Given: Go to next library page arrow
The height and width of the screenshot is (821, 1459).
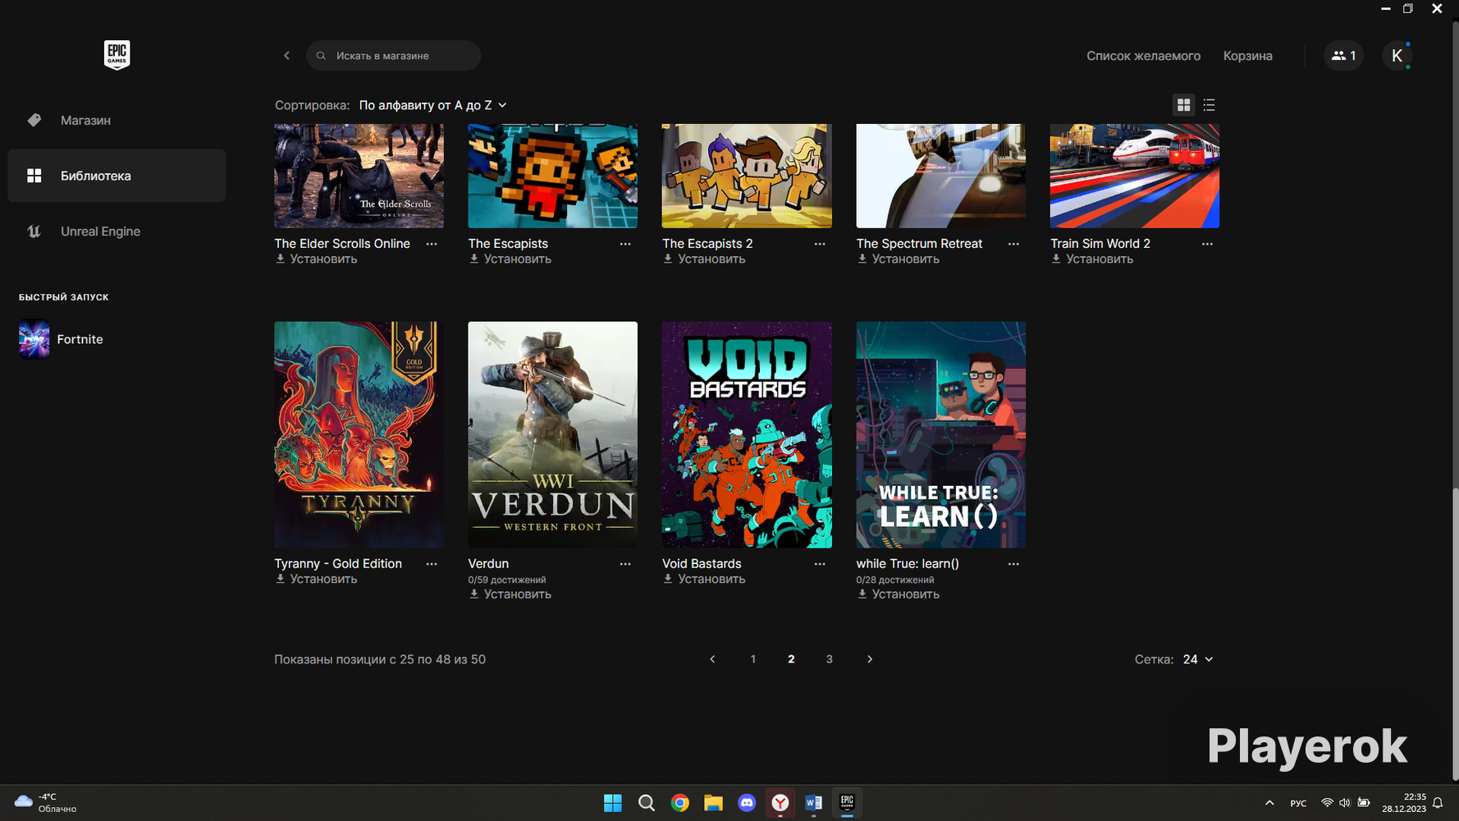Looking at the screenshot, I should [x=870, y=659].
